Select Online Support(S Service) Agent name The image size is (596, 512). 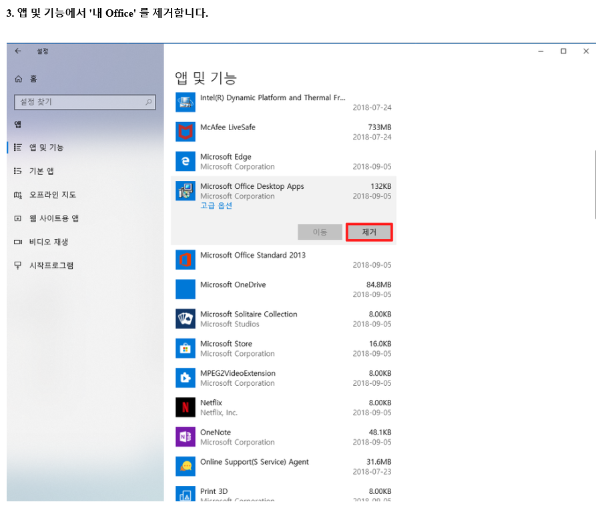[x=254, y=462]
